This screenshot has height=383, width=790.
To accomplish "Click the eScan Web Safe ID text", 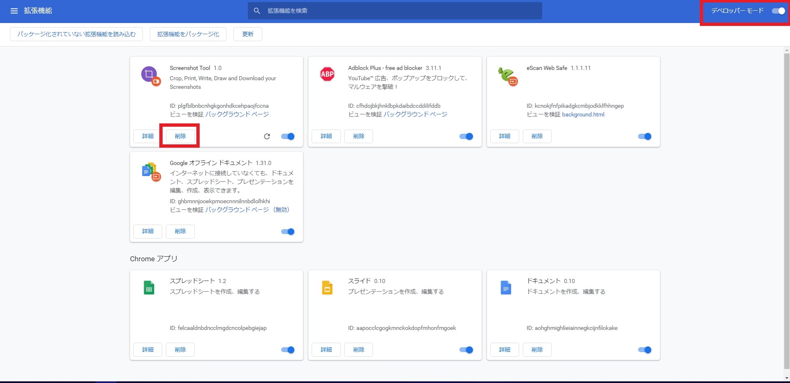I will point(575,106).
